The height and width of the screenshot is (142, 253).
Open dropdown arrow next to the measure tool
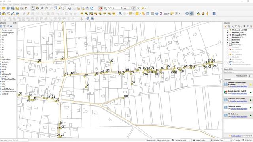click(169, 14)
